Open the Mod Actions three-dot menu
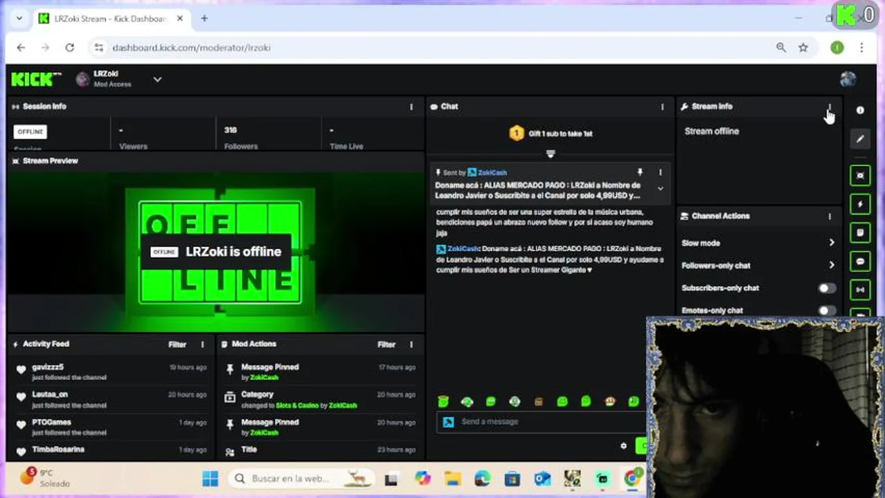This screenshot has height=498, width=885. 411,344
